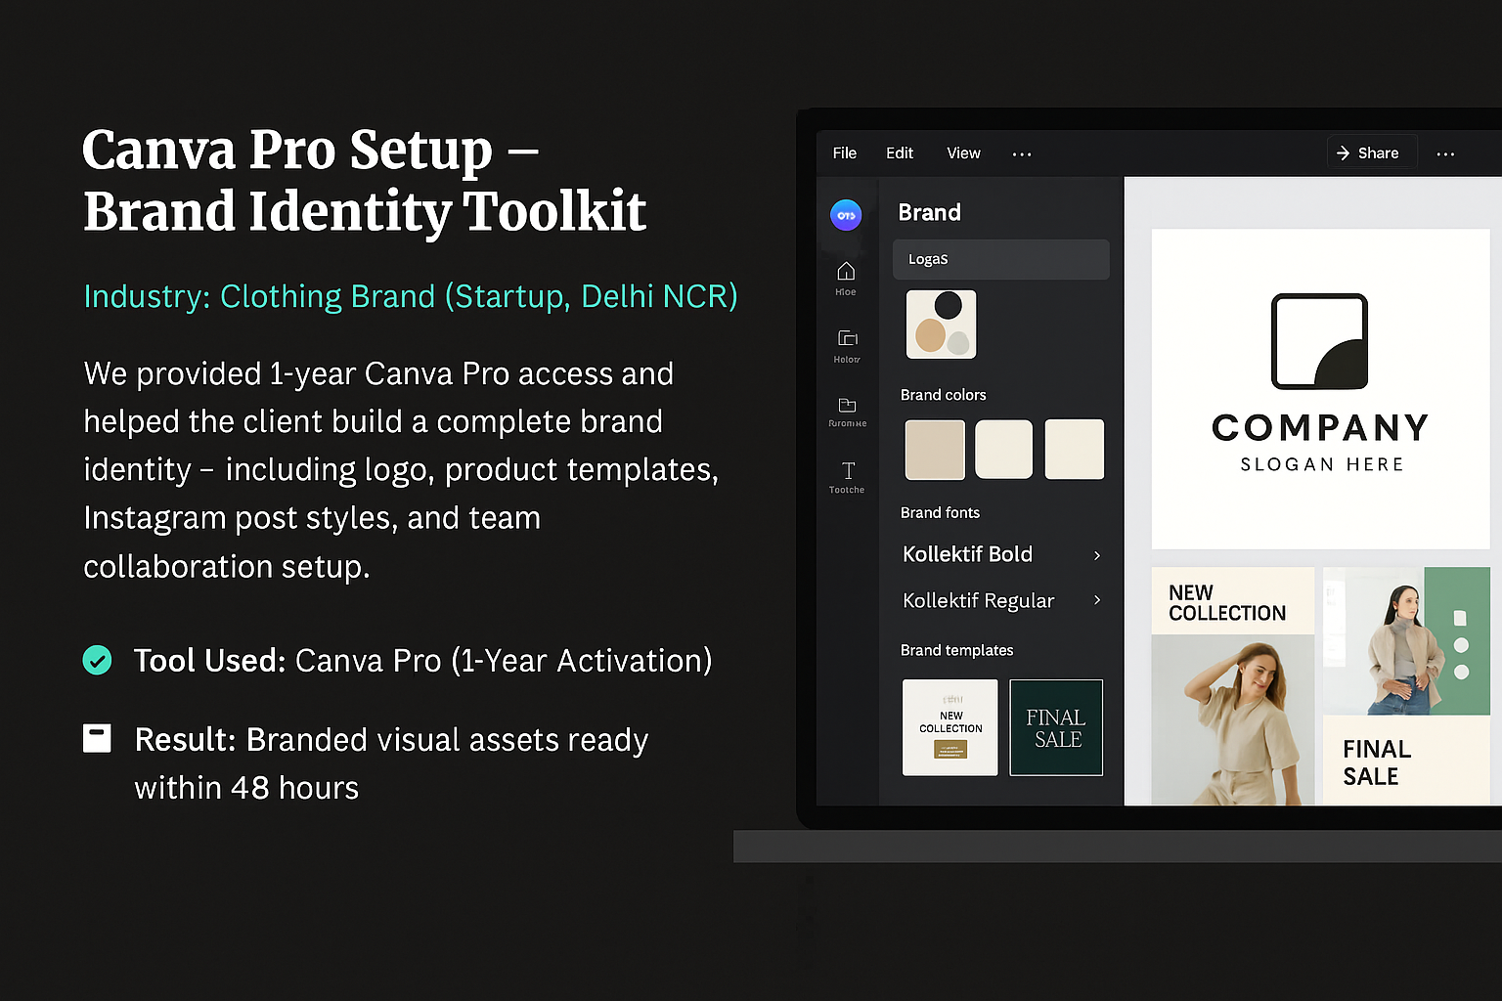Screen dimensions: 1502x1001
Task: Select the Kollektif Bold font label
Action: point(967,554)
